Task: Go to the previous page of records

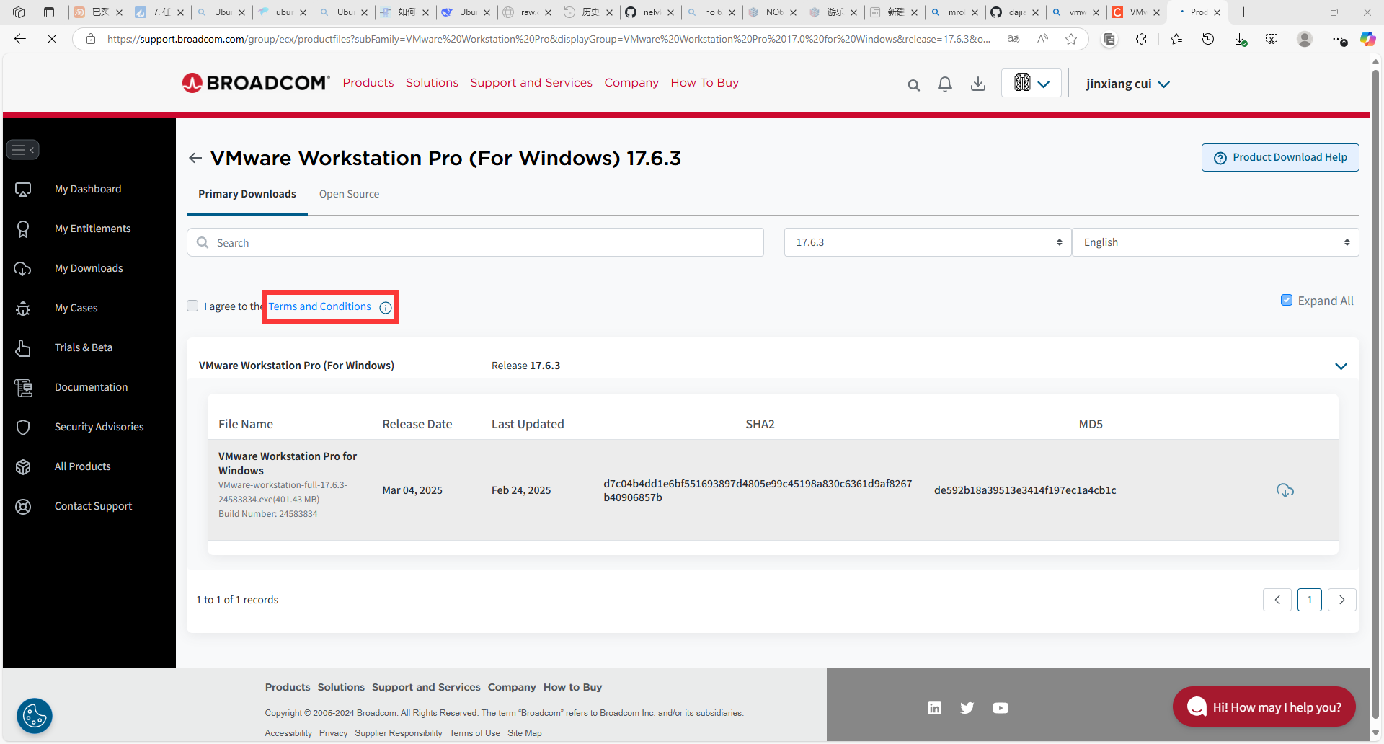Action: [1277, 600]
